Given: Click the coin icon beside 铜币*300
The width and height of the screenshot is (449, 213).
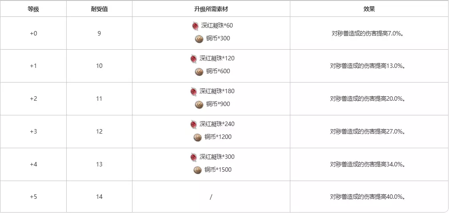Looking at the screenshot, I should click(199, 39).
